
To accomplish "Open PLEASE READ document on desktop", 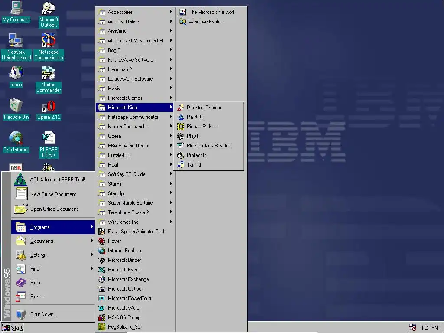I will (x=49, y=144).
